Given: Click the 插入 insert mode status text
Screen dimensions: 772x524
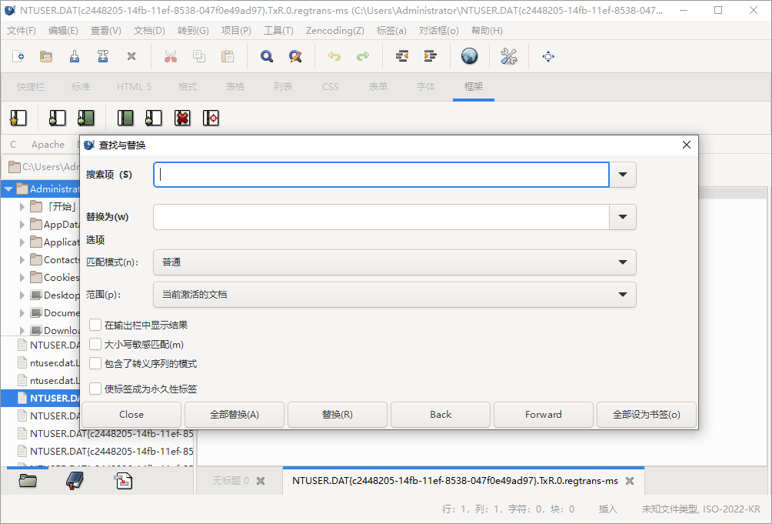Looking at the screenshot, I should click(607, 509).
